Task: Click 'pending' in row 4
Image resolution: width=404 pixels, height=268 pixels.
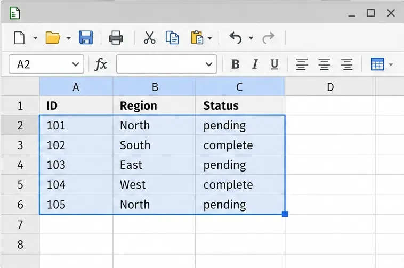Action: pyautogui.click(x=240, y=165)
